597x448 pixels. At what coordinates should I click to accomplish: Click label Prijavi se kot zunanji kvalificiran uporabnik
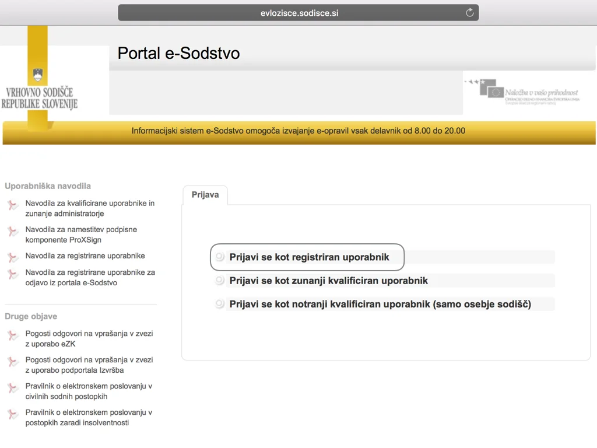[x=329, y=281]
